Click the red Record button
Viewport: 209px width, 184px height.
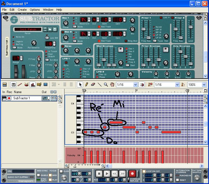click(132, 174)
